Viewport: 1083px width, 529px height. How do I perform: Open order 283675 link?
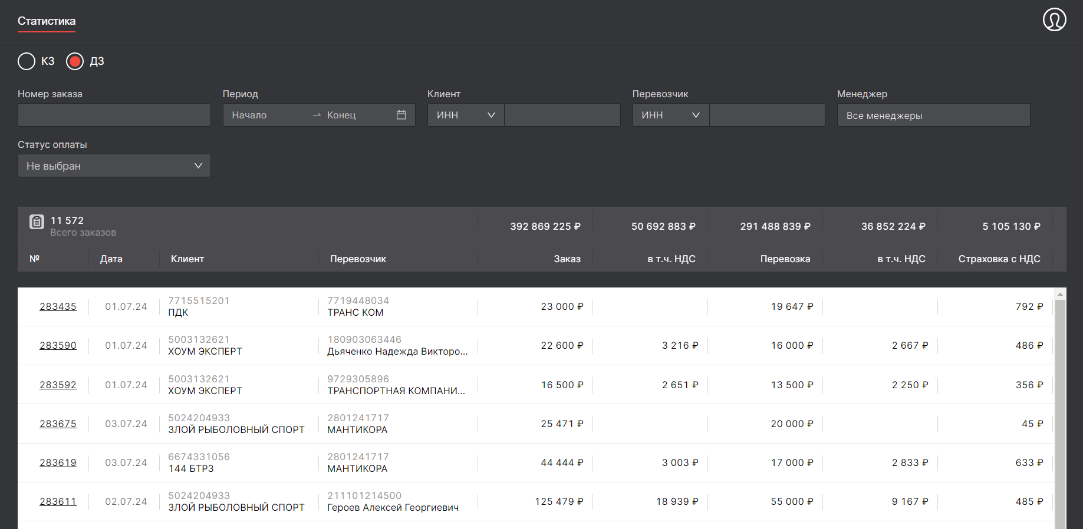[x=58, y=424]
